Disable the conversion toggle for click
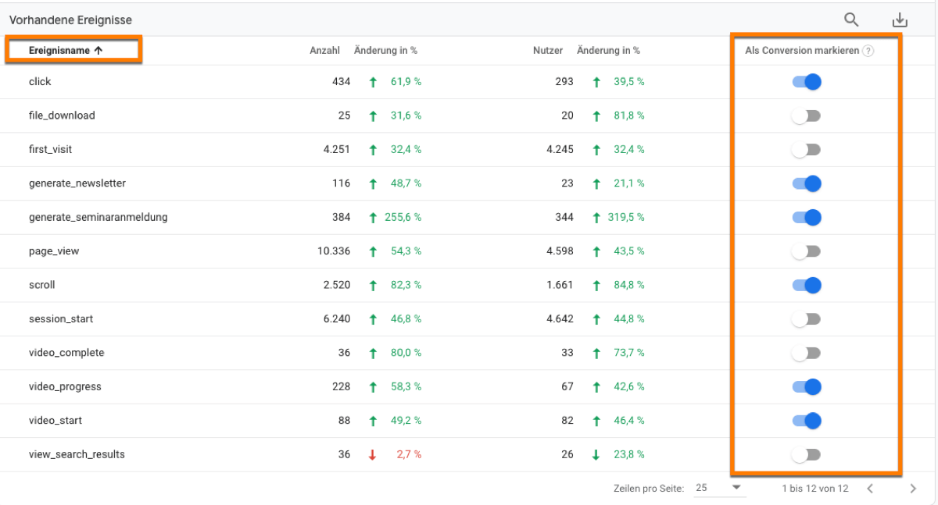Image resolution: width=938 pixels, height=505 pixels. 806,81
